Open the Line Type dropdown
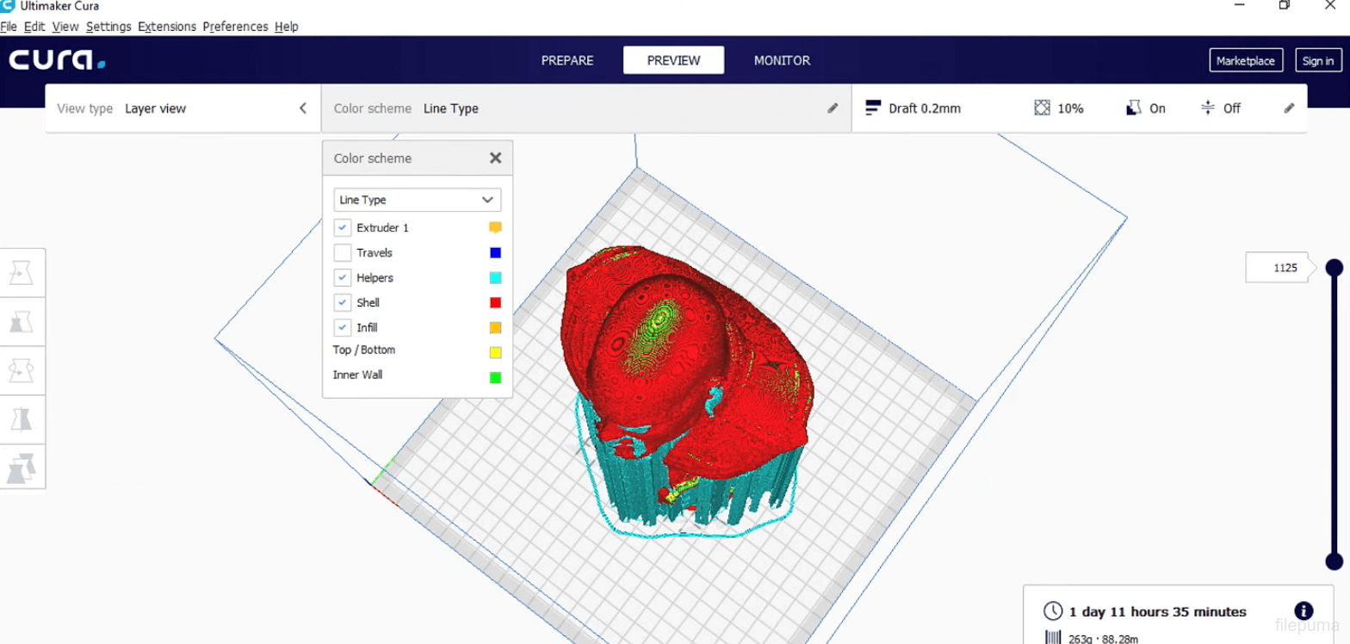 click(417, 200)
